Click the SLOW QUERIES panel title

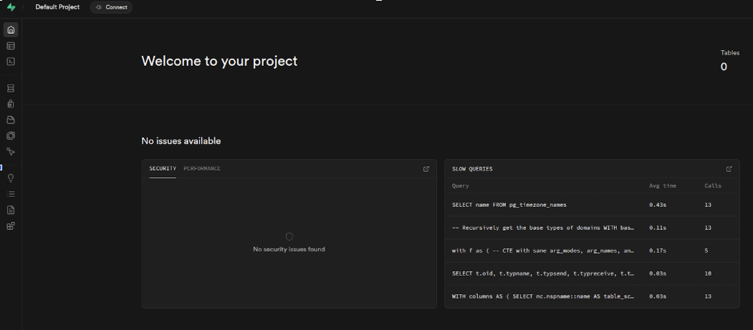click(472, 169)
